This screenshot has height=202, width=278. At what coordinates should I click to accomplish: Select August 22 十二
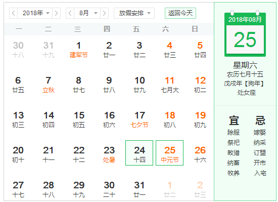point(79,154)
